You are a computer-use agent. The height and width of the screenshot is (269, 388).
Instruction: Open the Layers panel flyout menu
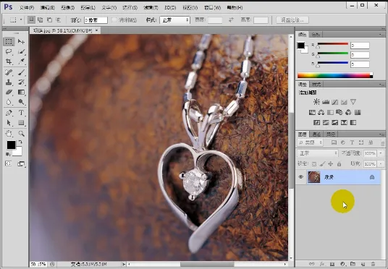381,134
